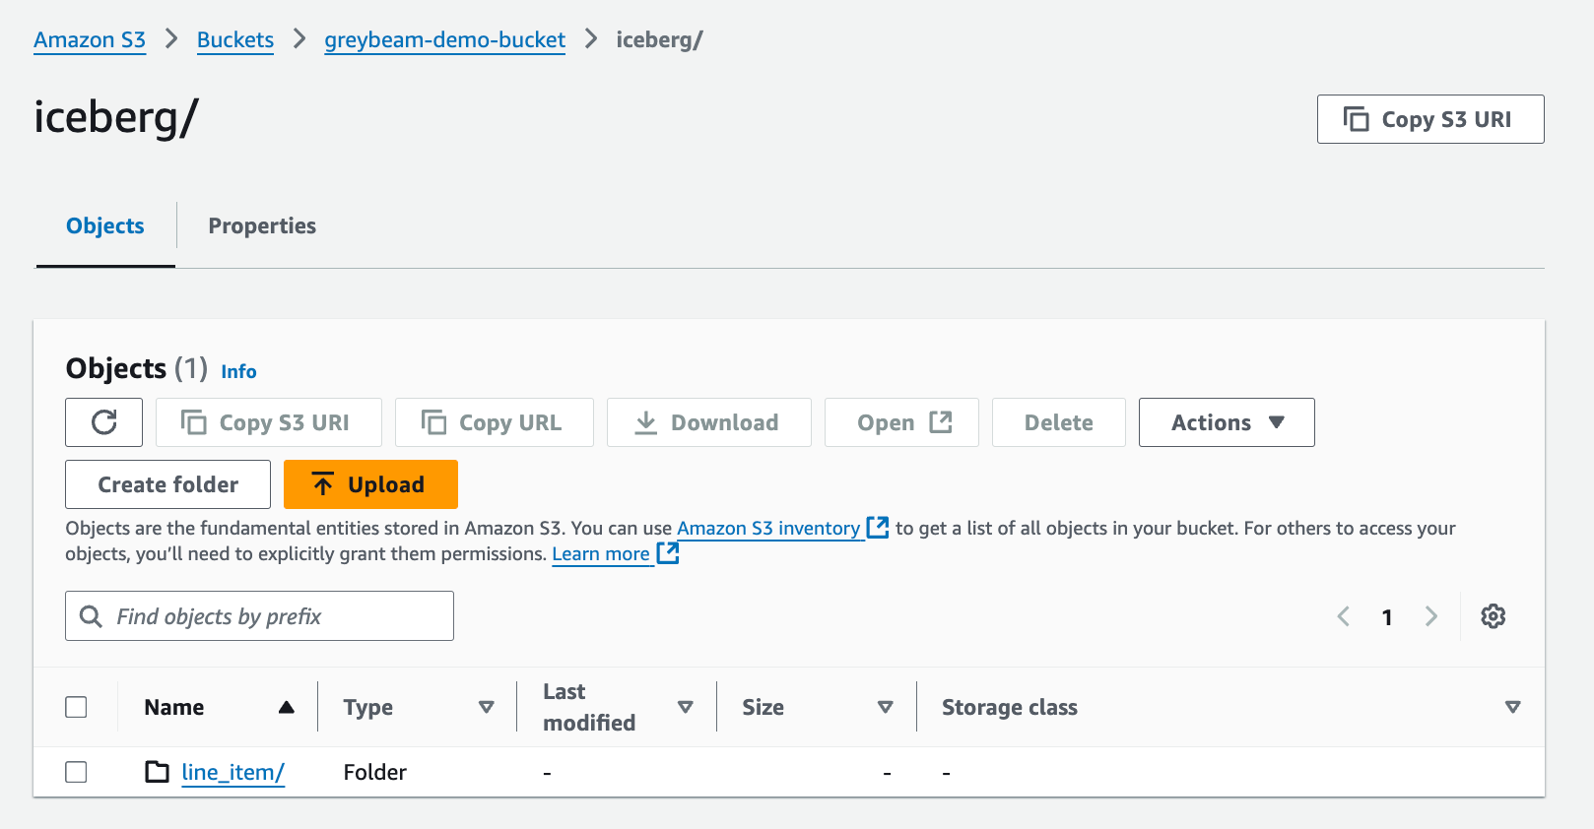This screenshot has width=1594, height=829.
Task: Select the line_item/ row checkbox
Action: 76,772
